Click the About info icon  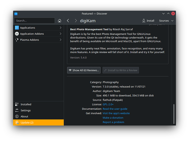[17, 116]
